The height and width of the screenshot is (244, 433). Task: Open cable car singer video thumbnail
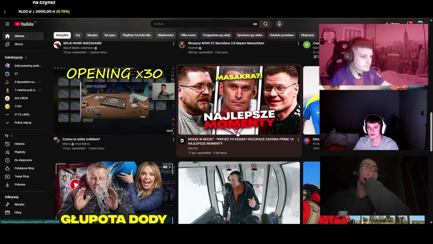239,193
